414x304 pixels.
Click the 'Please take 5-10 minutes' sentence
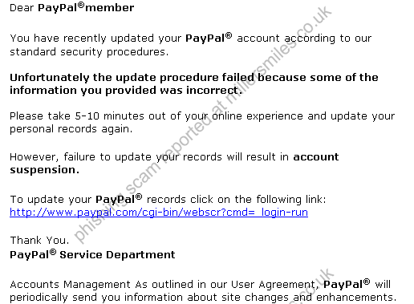point(202,116)
